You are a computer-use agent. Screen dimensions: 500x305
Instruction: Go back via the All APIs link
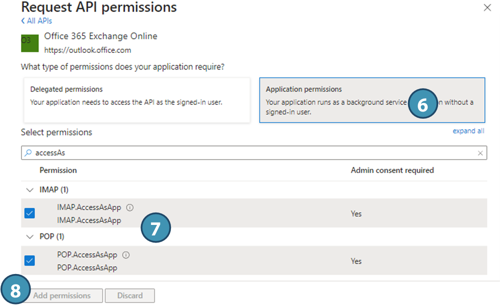pyautogui.click(x=37, y=21)
